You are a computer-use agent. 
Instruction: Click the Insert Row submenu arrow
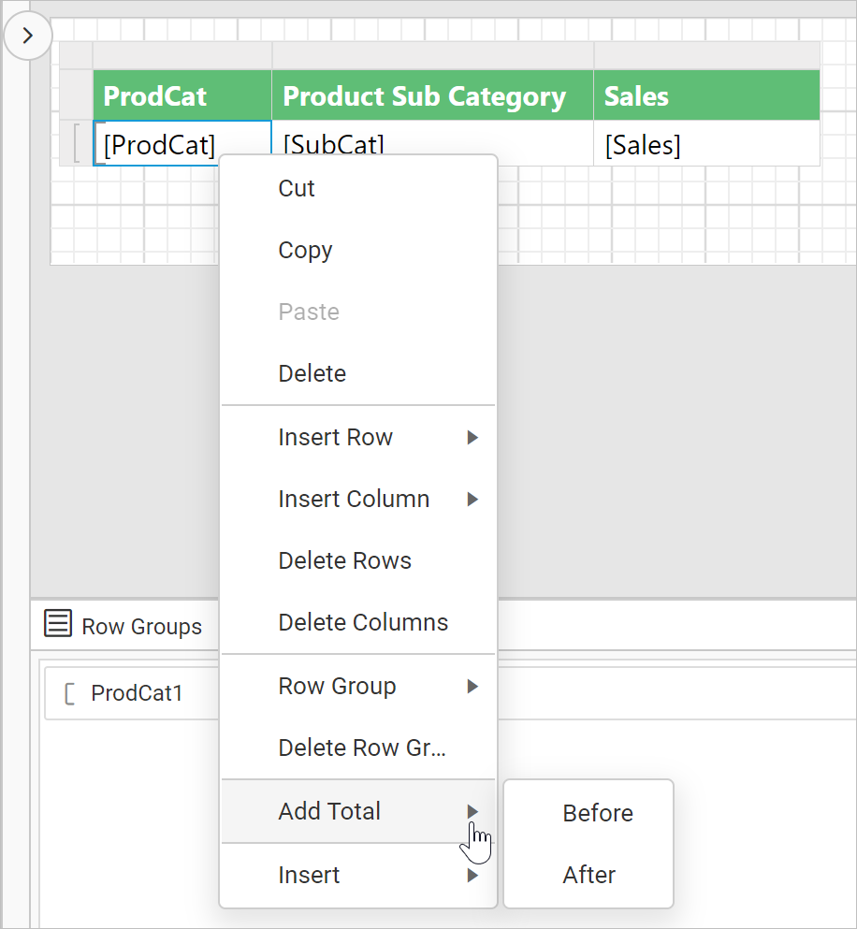pos(472,437)
